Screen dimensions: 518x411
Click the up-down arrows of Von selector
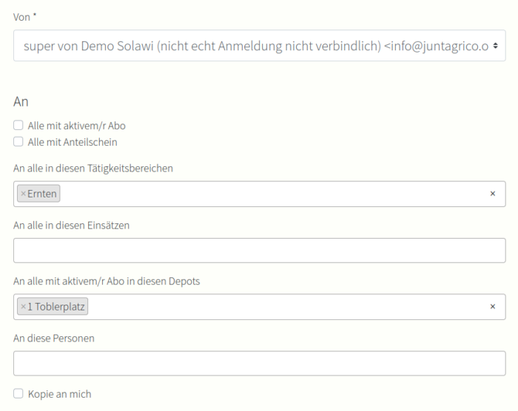pyautogui.click(x=494, y=46)
